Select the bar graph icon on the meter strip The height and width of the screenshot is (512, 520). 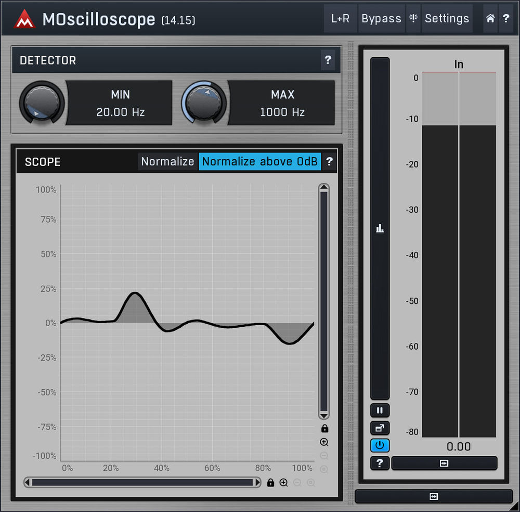click(380, 227)
